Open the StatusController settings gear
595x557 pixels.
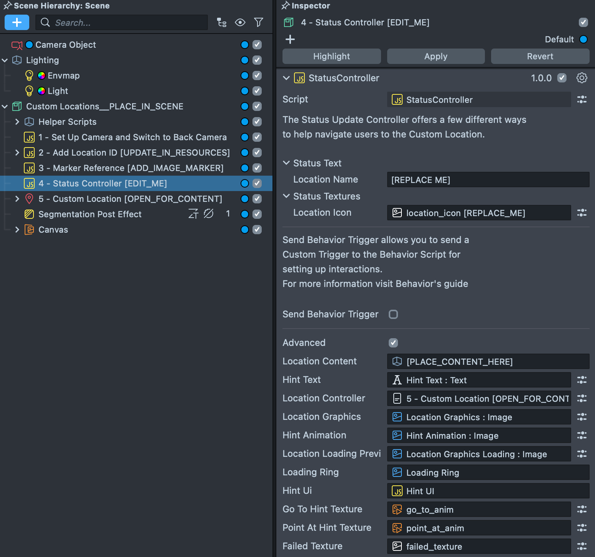(582, 78)
